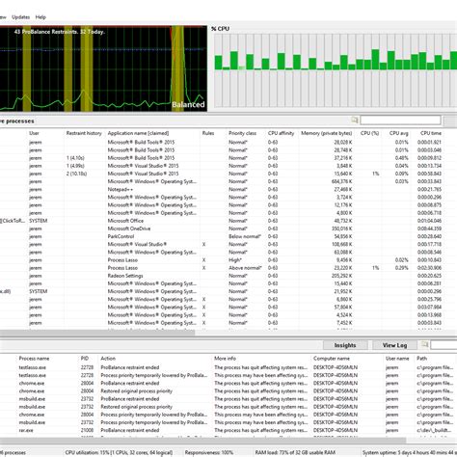The height and width of the screenshot is (457, 457).
Task: Sort by Memory (private bytes) column
Action: coord(327,133)
